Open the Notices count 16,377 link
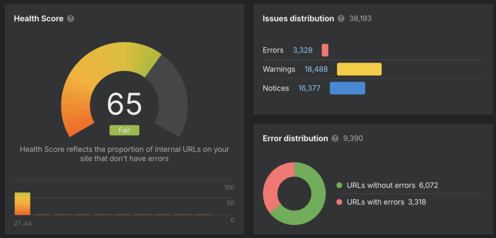 pos(309,88)
